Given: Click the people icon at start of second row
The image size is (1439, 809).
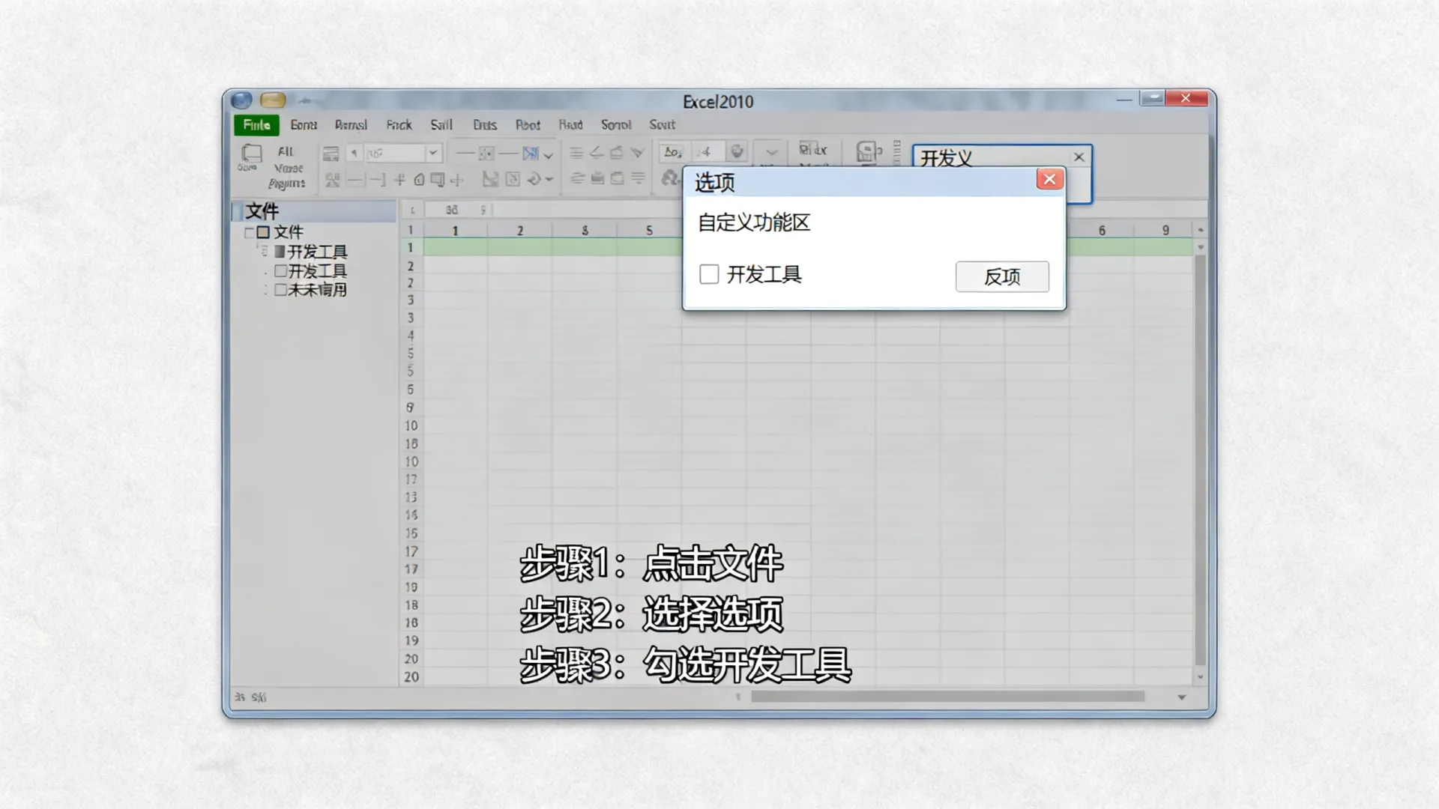Looking at the screenshot, I should point(332,180).
